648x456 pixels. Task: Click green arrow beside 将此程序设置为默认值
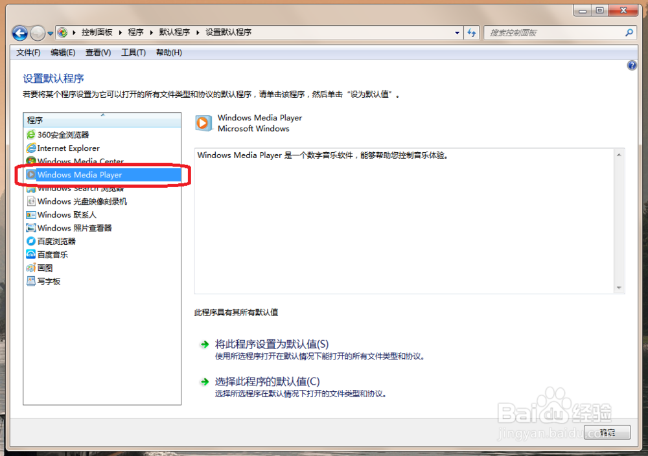click(205, 344)
